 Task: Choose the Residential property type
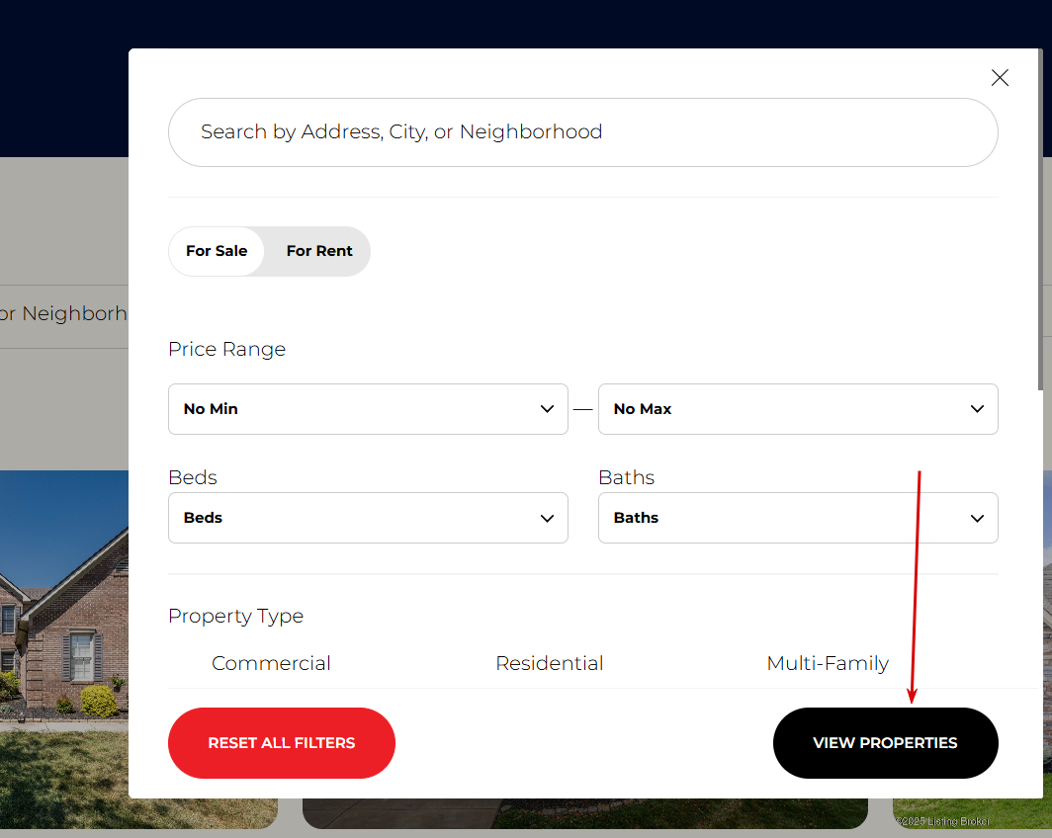pos(550,663)
